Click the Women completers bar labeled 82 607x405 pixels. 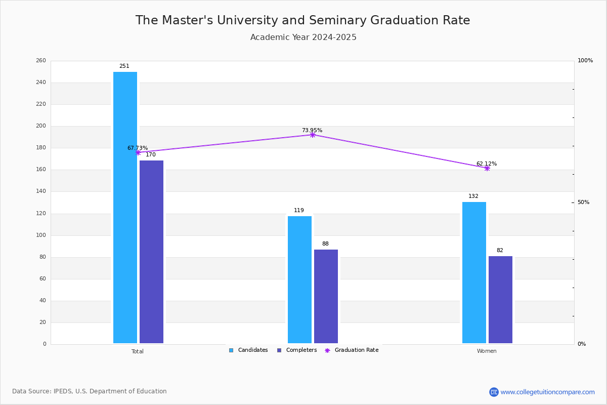[x=500, y=300]
